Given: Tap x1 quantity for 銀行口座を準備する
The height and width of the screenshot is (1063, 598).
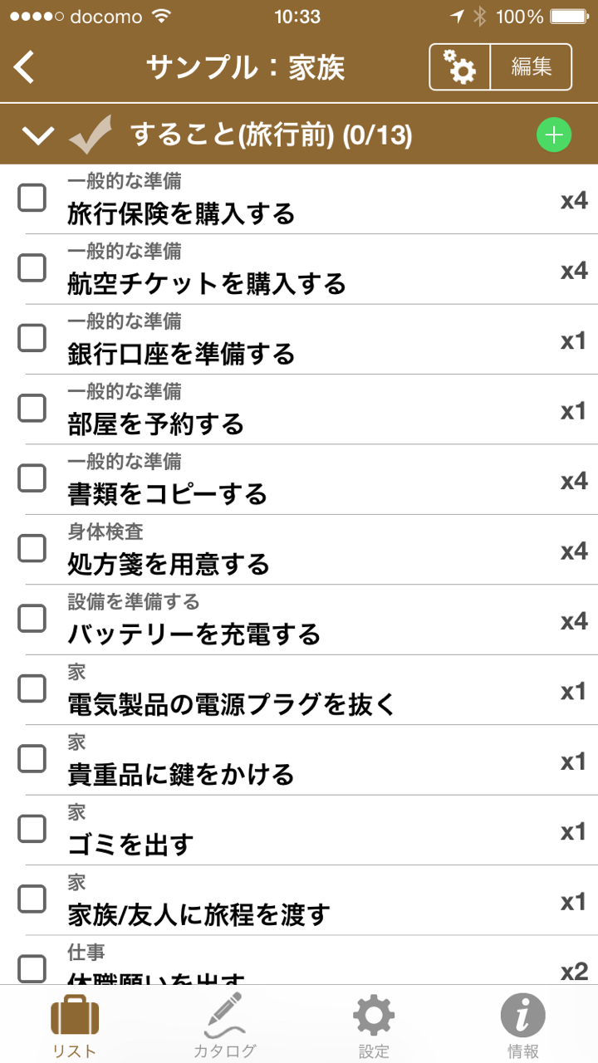Looking at the screenshot, I should pos(574,340).
